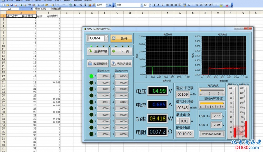Click the 延时关屏 screen-off delay slider

tap(211, 103)
